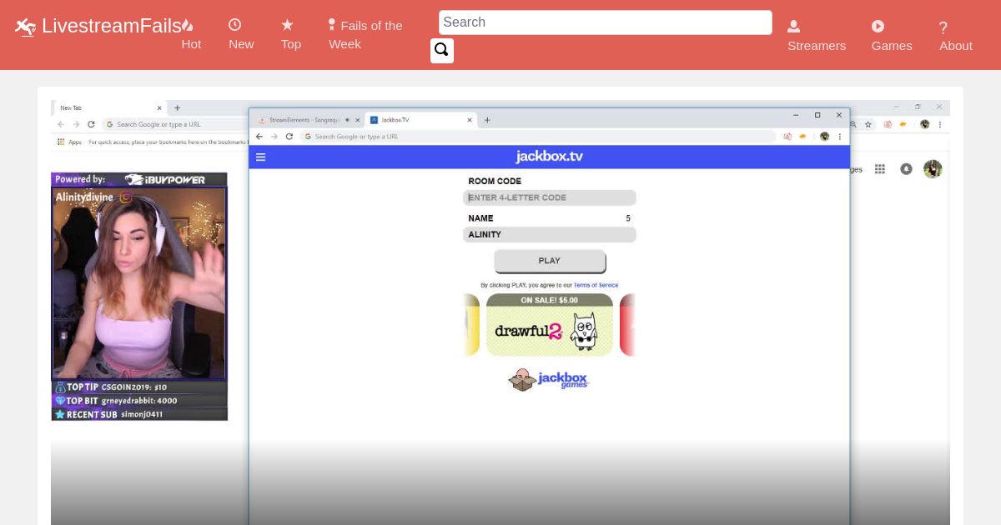This screenshot has height=525, width=1001.
Task: Click the Drawful 2 sale banner
Action: pos(550,325)
